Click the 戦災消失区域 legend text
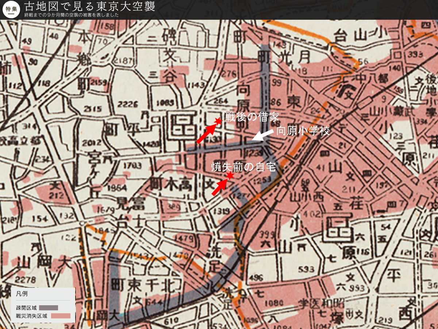The height and width of the screenshot is (329, 438). 31,316
